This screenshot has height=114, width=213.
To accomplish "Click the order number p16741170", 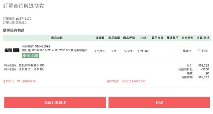I will (24, 19).
